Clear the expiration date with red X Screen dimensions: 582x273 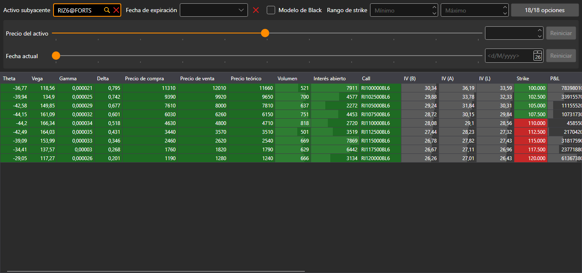coord(256,10)
